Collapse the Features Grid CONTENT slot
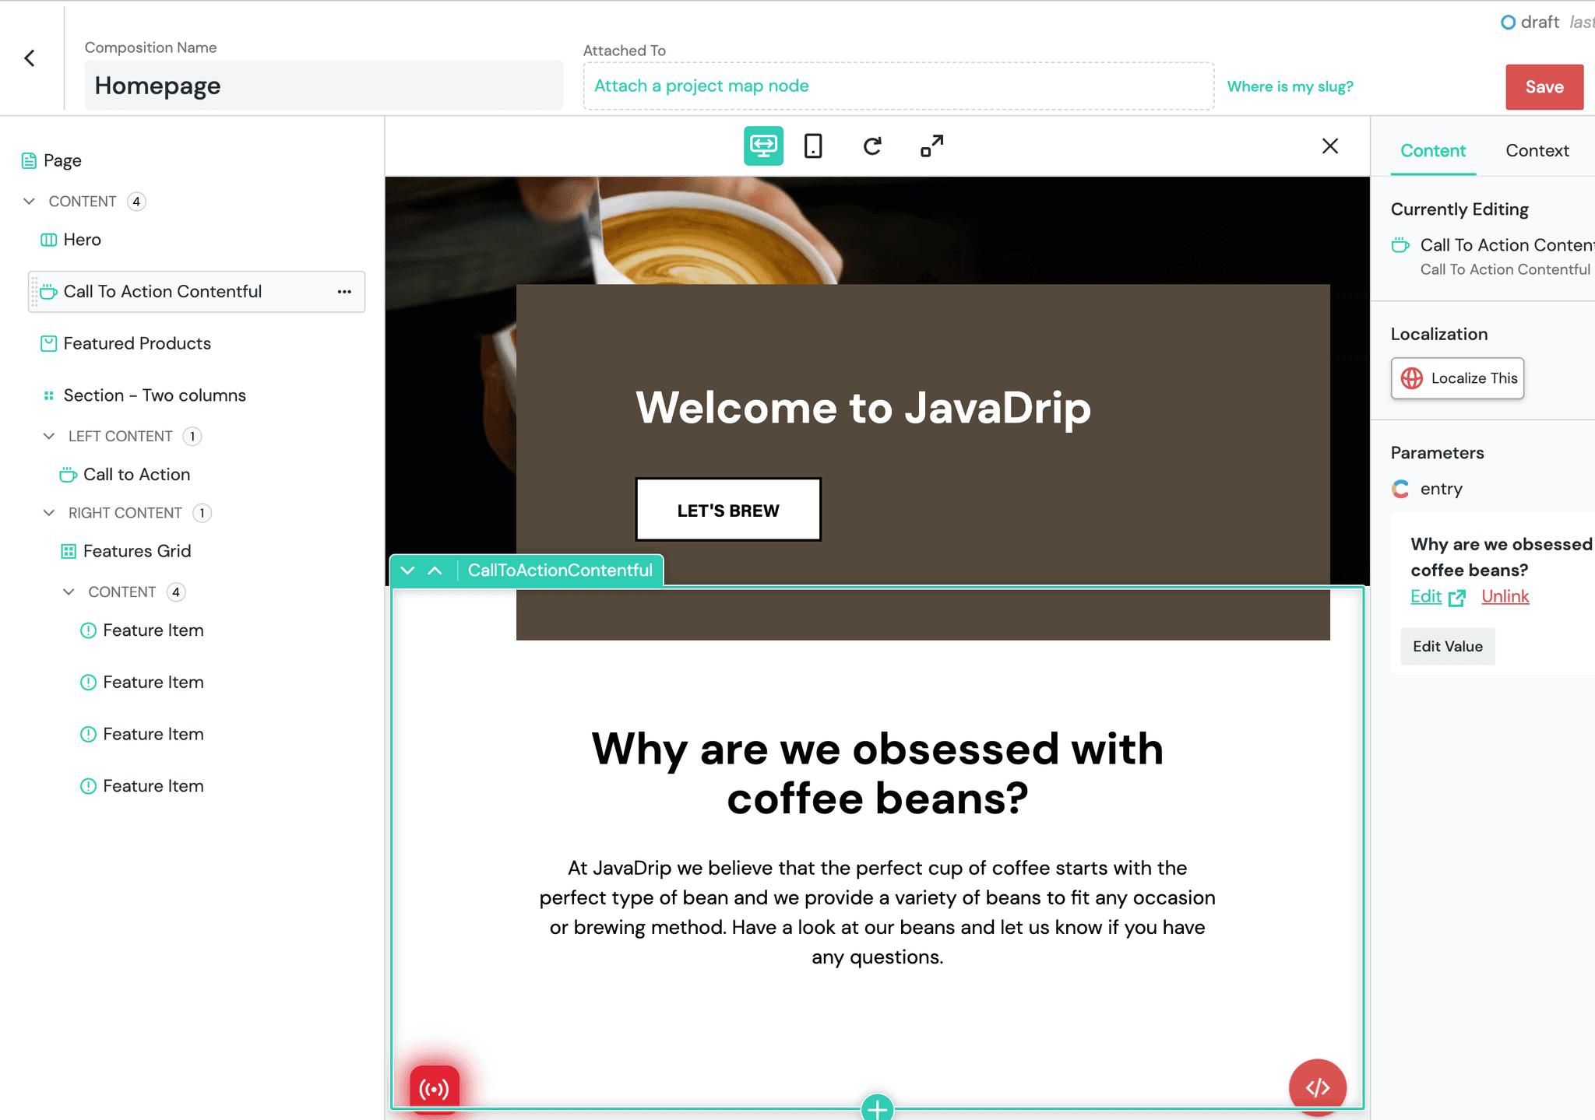 [x=69, y=592]
